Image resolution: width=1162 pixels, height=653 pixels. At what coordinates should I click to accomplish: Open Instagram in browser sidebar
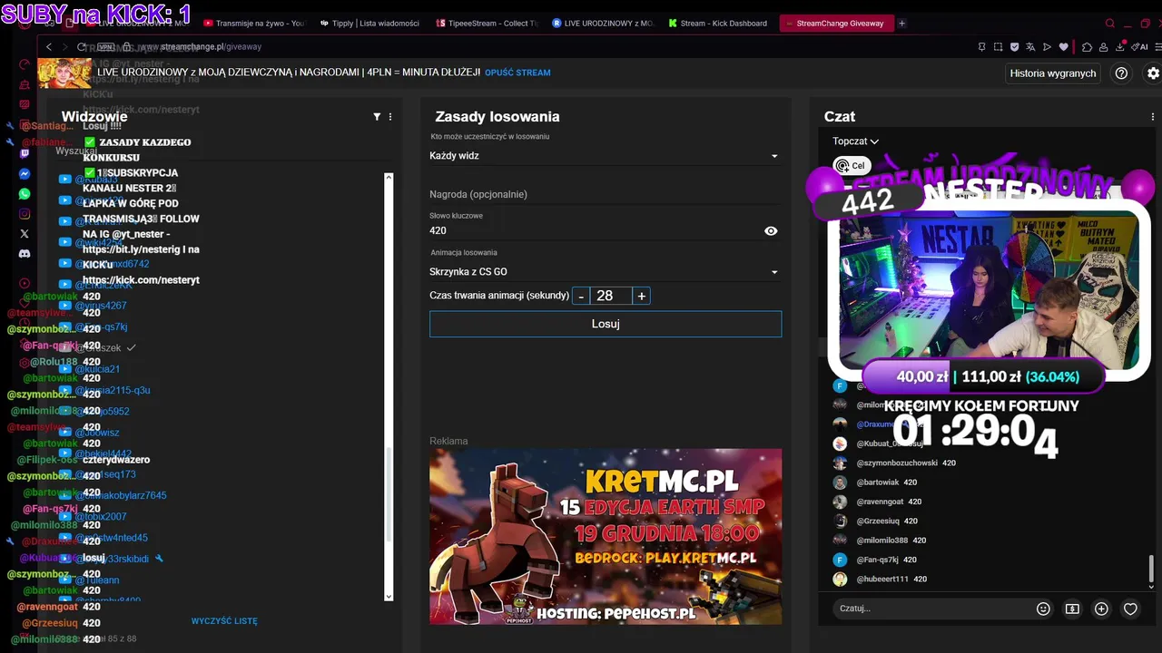pyautogui.click(x=25, y=214)
